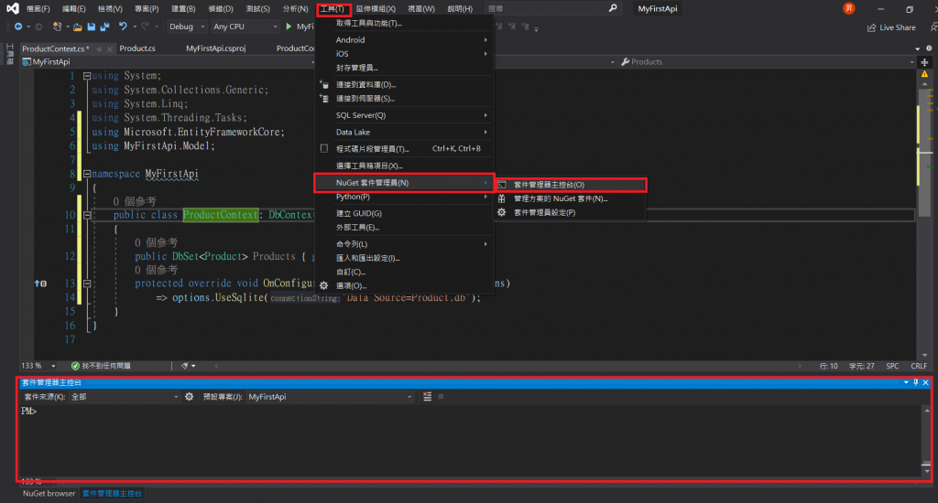This screenshot has width=938, height=503.
Task: Toggle the Code Snippets Manager checkbox icon
Action: click(324, 148)
